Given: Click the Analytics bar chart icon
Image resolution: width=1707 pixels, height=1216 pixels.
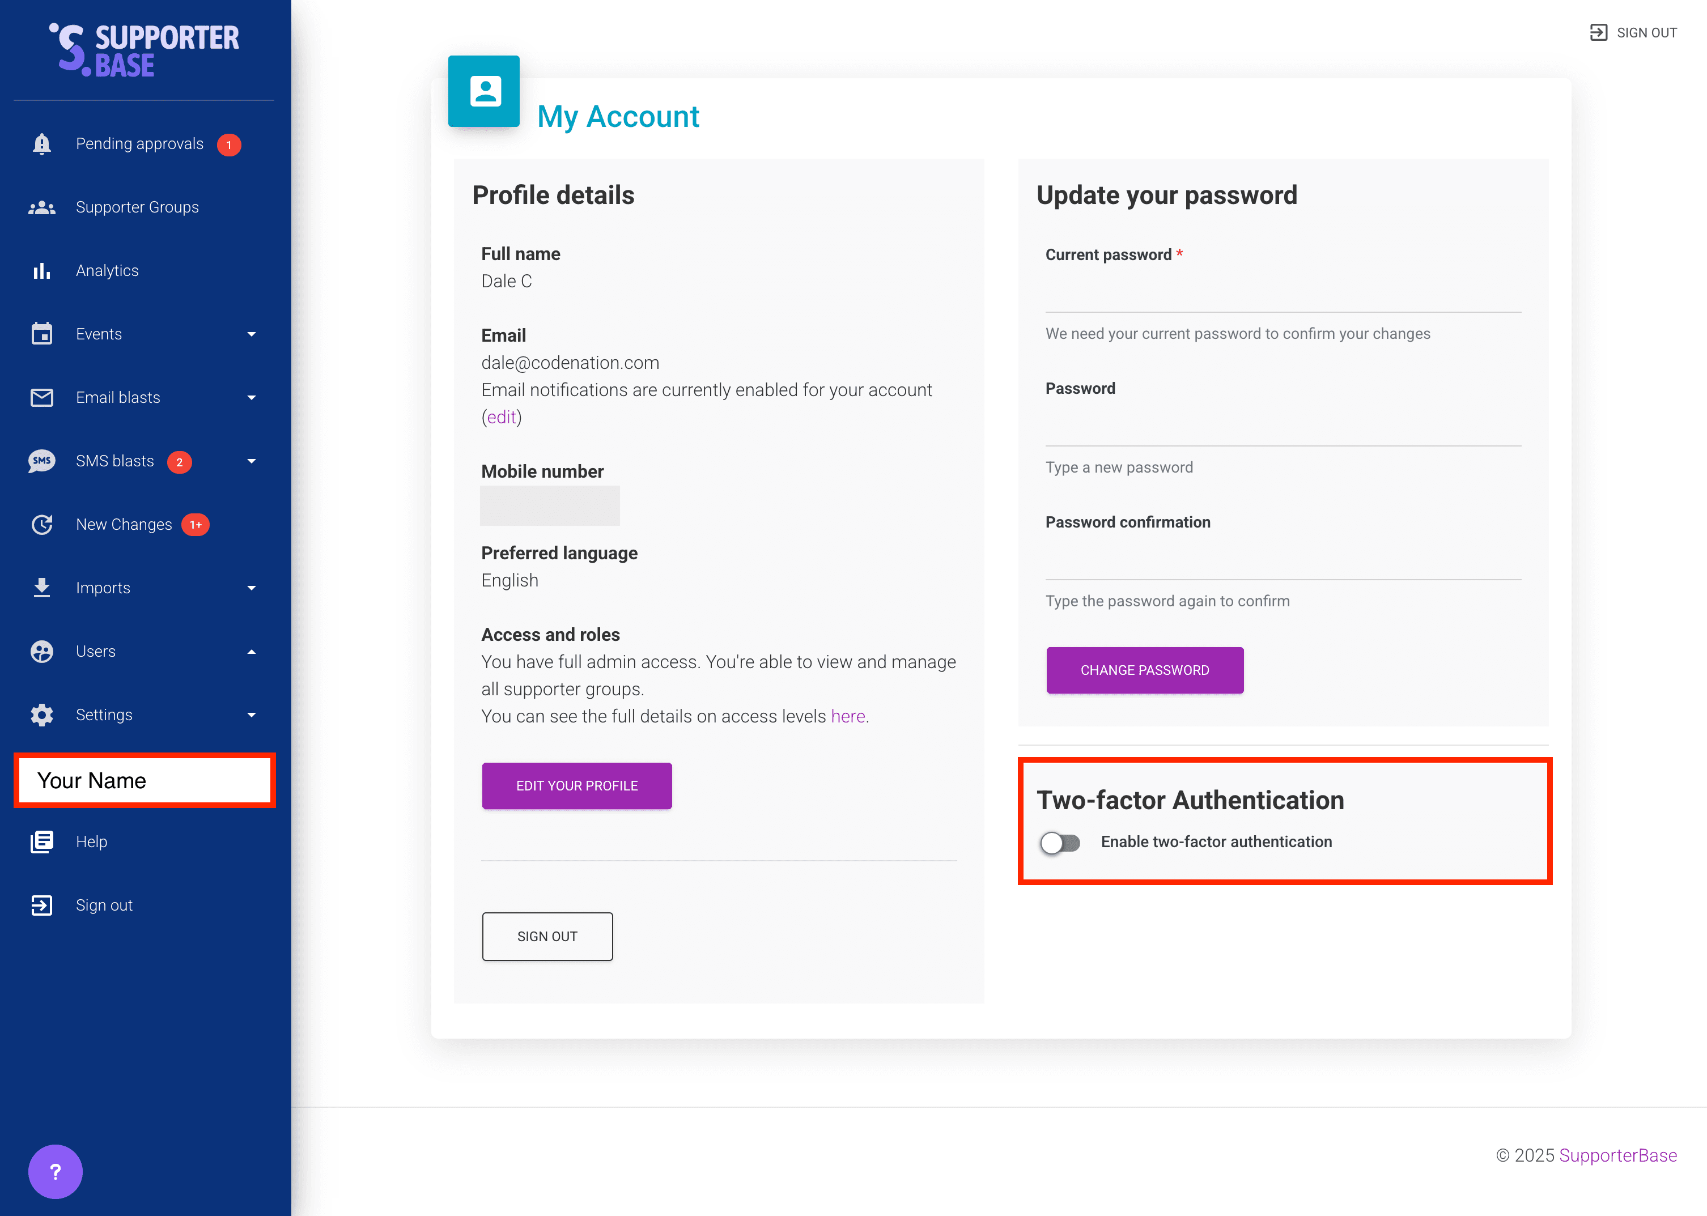Looking at the screenshot, I should 42,271.
